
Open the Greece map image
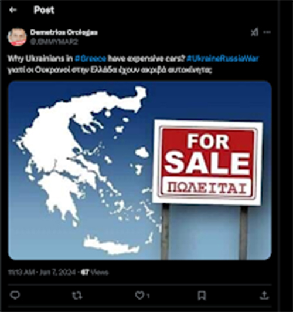tap(139, 170)
